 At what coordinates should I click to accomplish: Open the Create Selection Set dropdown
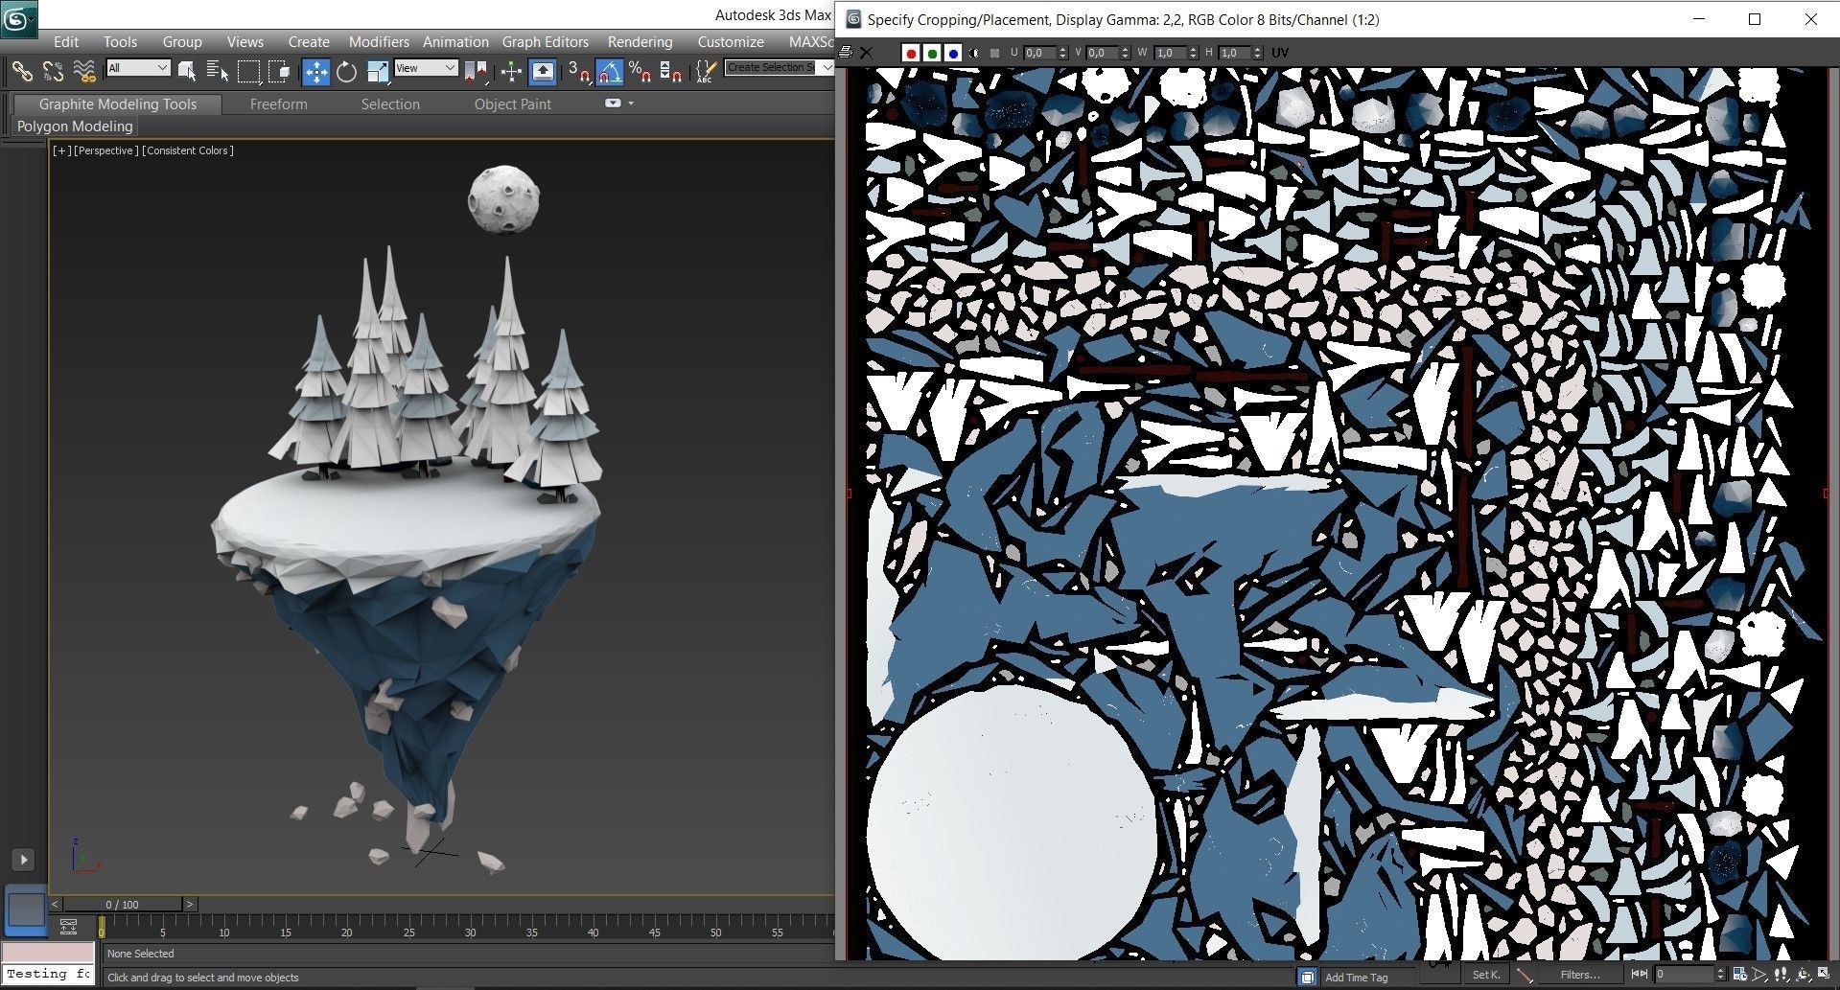(x=779, y=67)
